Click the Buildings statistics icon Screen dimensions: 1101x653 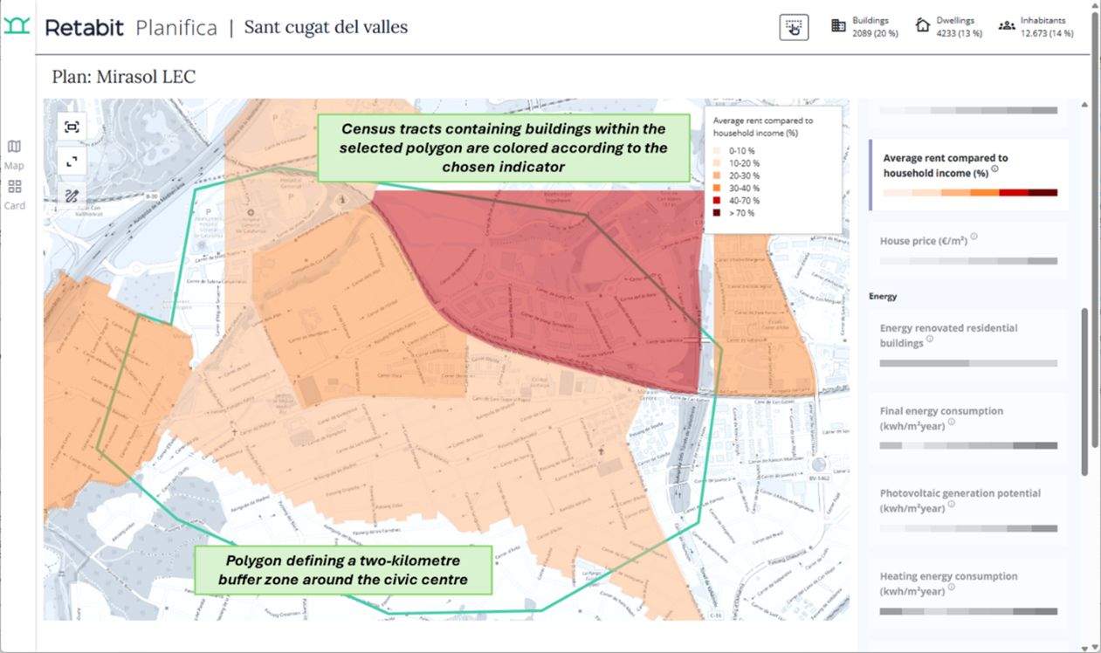tap(838, 26)
